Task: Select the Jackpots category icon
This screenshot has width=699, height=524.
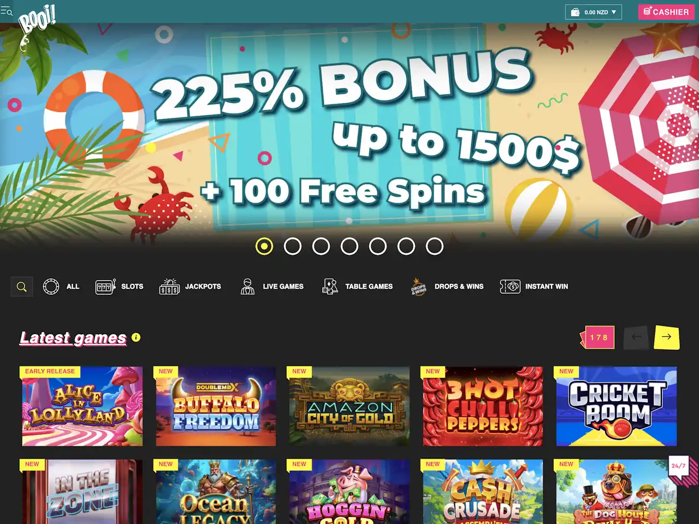Action: [169, 287]
